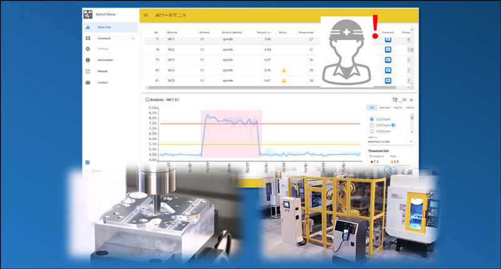The height and width of the screenshot is (269, 501).
Task: Flip the toggle switch in analysis panel header
Action: 403,99
